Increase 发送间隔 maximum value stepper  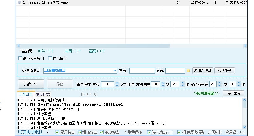pyautogui.click(x=182, y=83)
